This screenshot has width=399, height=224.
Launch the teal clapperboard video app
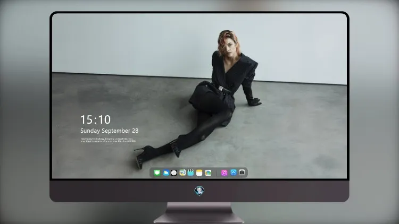[190, 173]
